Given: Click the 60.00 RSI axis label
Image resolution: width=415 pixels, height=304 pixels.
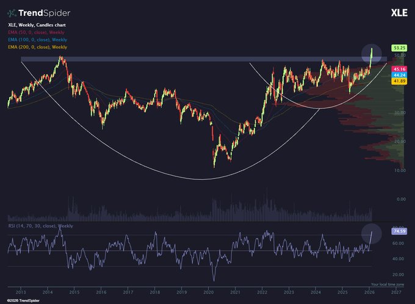Looking at the screenshot, I should click(398, 243).
